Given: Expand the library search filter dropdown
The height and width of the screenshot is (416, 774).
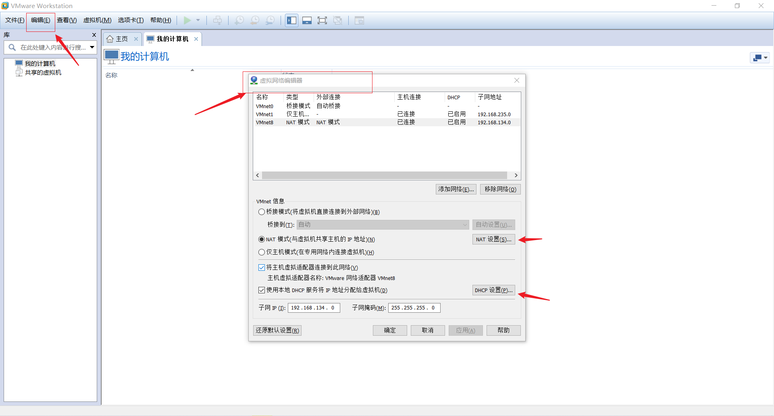Looking at the screenshot, I should coord(92,47).
